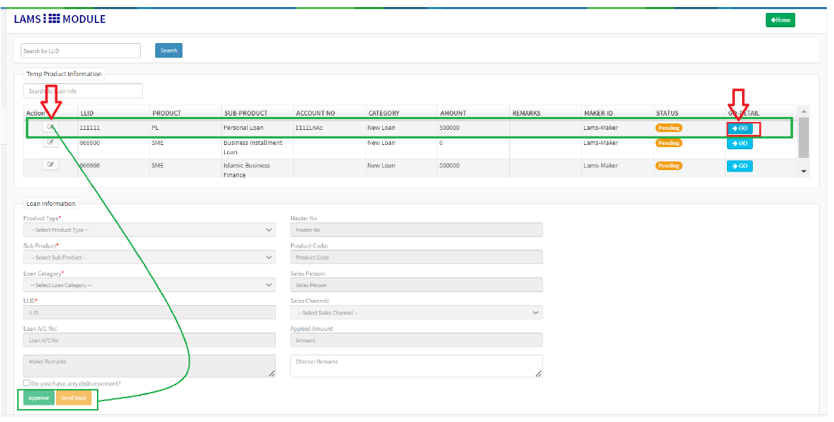Click the Send Back button

(73, 398)
